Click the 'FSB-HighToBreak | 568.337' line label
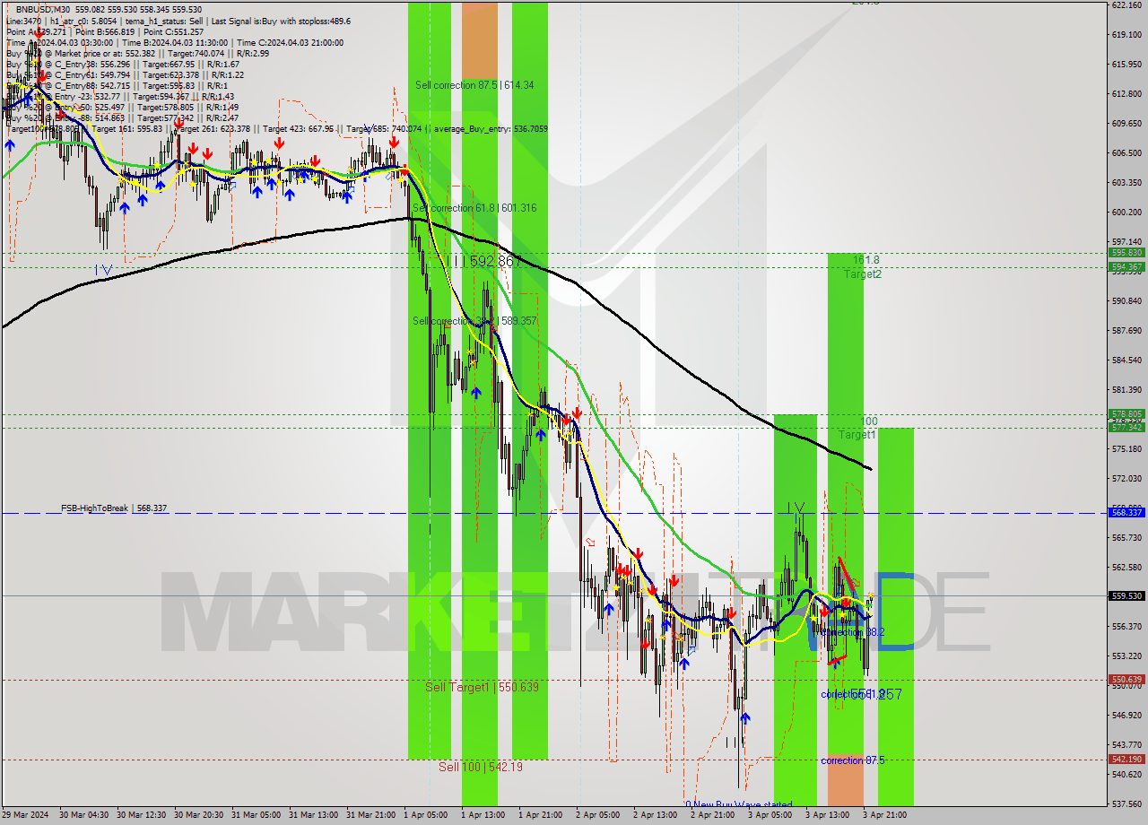 pyautogui.click(x=114, y=508)
